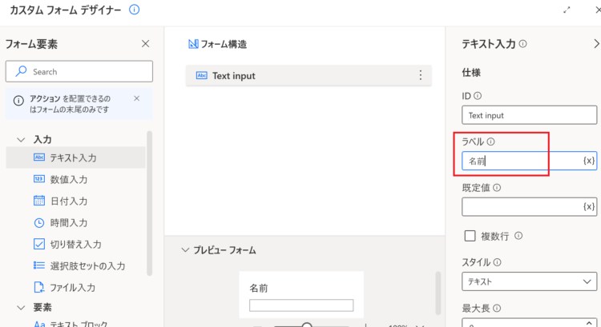Increase the 最大長 value with up arrow
Image resolution: width=601 pixels, height=327 pixels.
(589, 322)
